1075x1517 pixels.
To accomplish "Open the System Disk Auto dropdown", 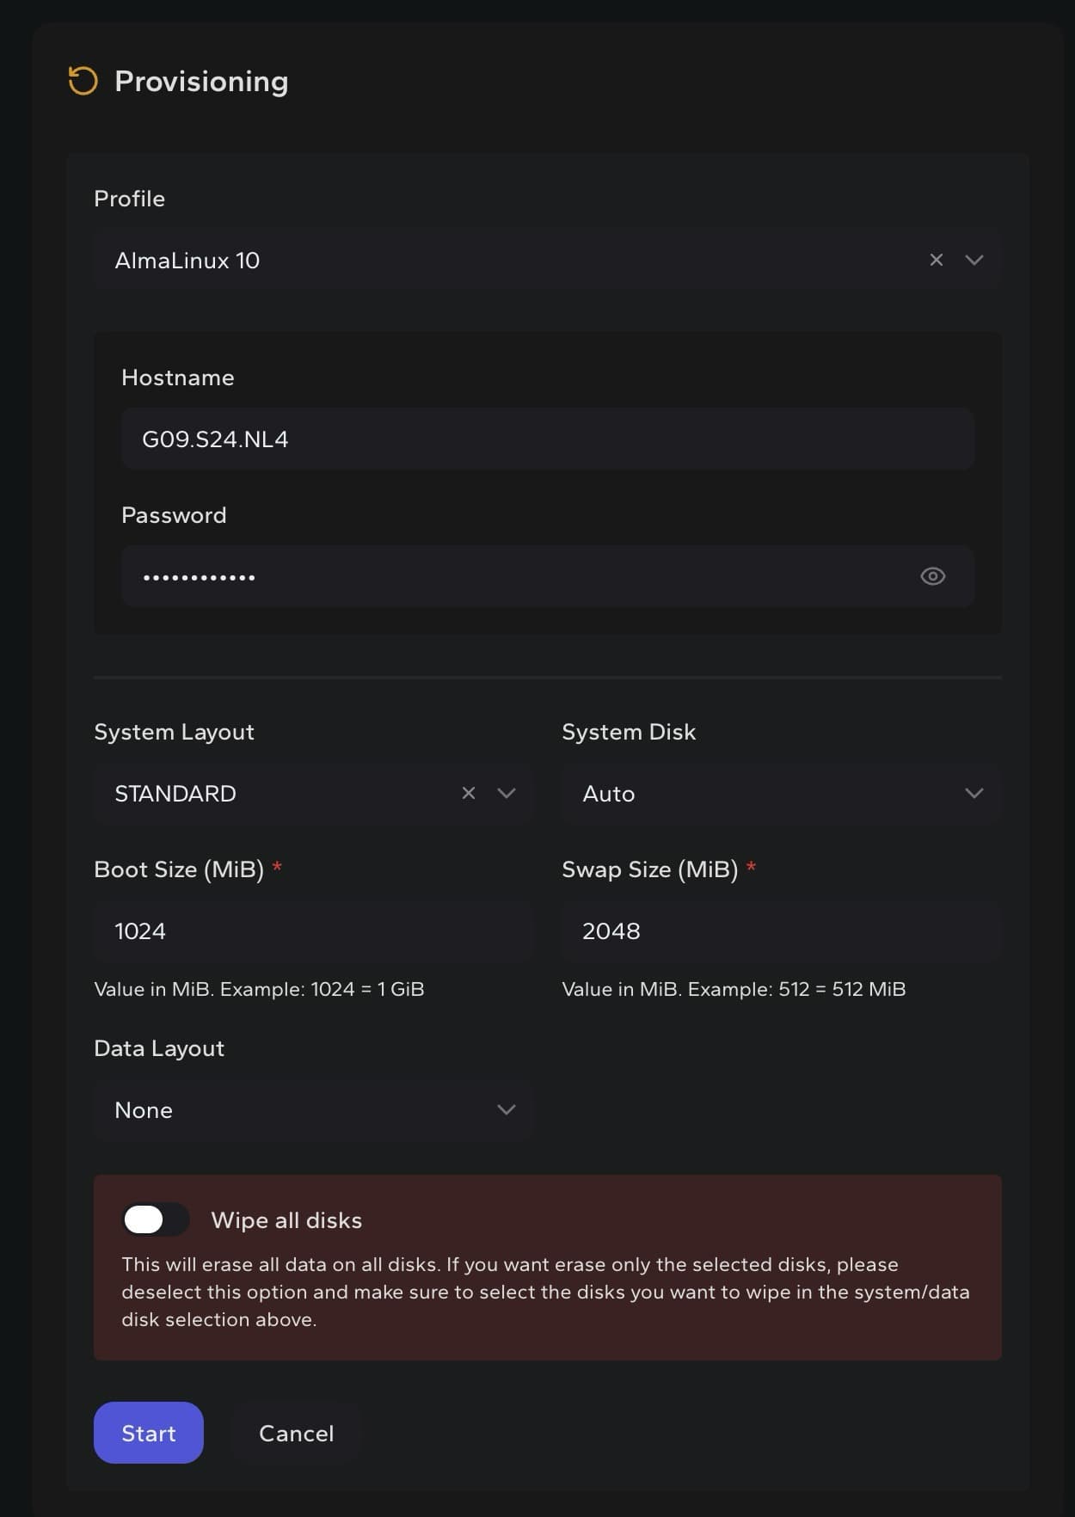I will (782, 793).
